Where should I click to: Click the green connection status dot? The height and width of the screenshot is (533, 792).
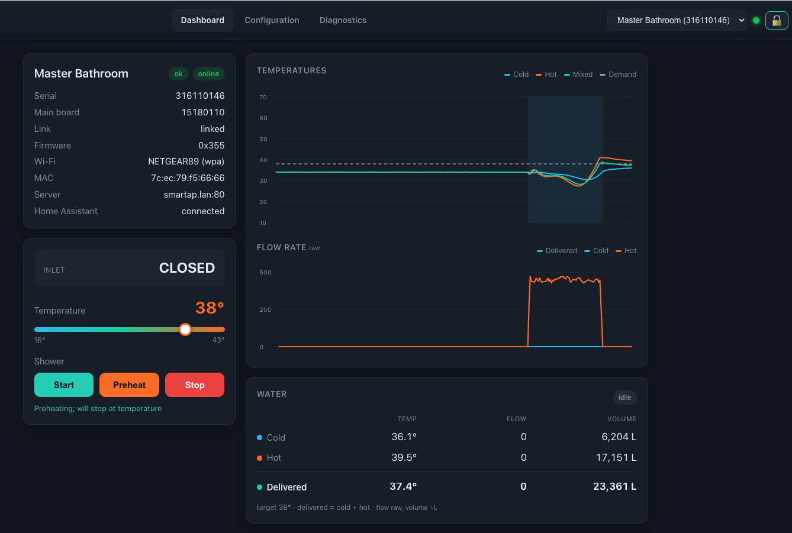[x=756, y=20]
